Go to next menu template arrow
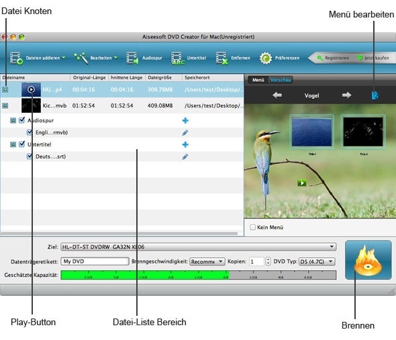The height and width of the screenshot is (340, 396). pos(346,95)
